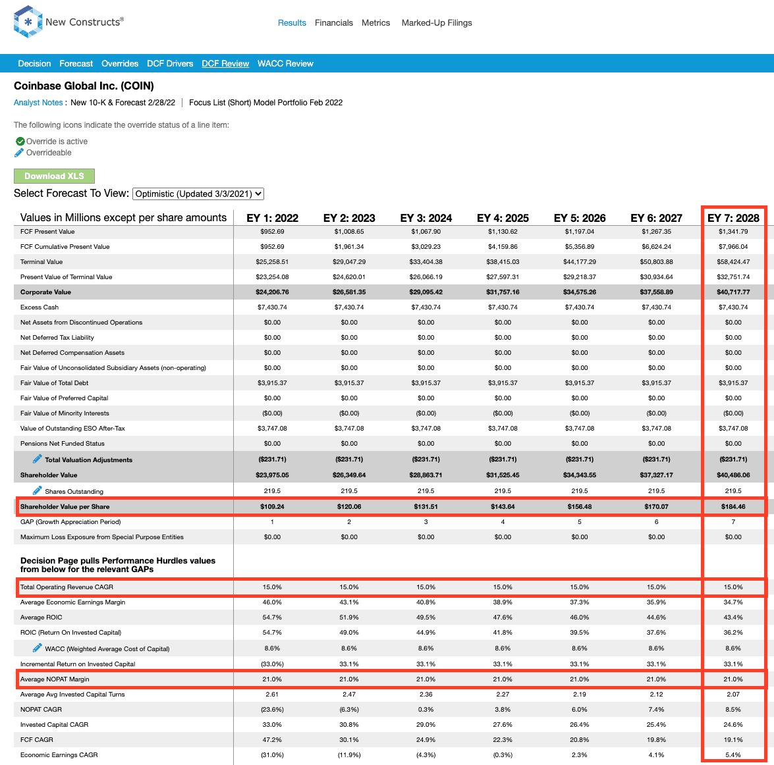Open the Financials top menu
Screen dimensions: 774x765
coord(334,22)
